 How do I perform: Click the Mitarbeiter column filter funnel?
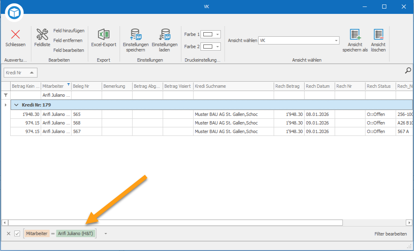69,84
